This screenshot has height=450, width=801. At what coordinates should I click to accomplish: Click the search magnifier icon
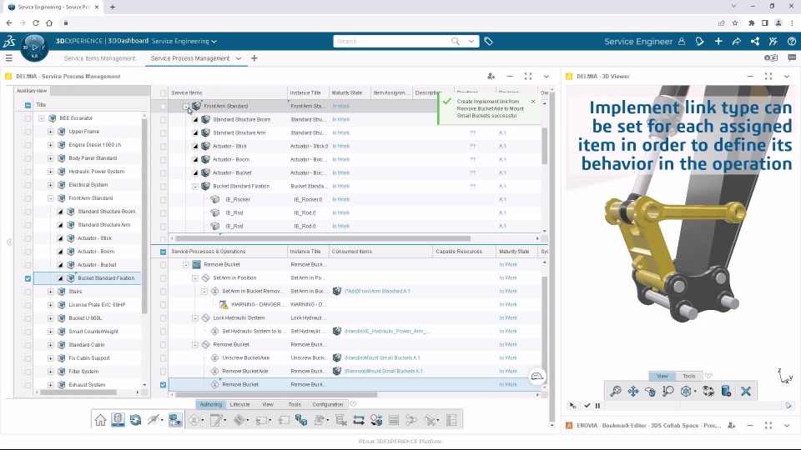click(456, 42)
